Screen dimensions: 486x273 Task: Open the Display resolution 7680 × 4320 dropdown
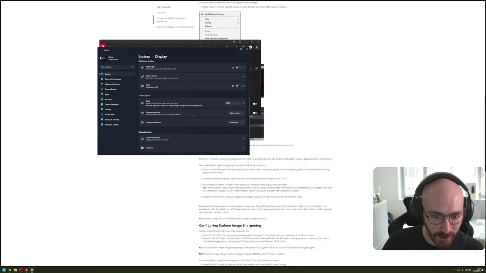236,113
